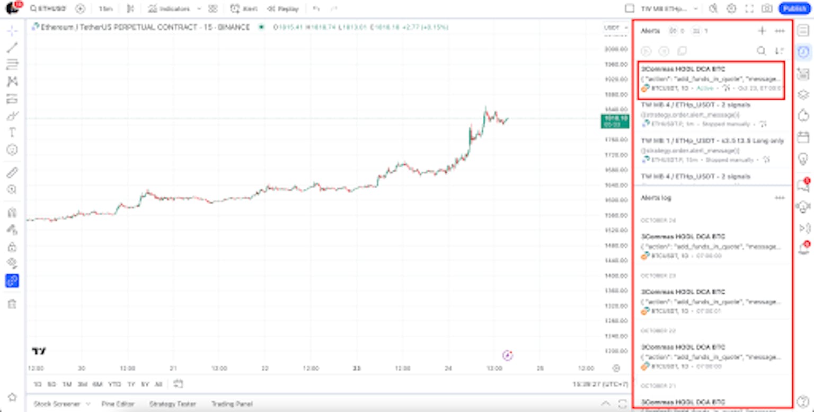Select the trend line tool
The image size is (814, 412).
point(12,49)
